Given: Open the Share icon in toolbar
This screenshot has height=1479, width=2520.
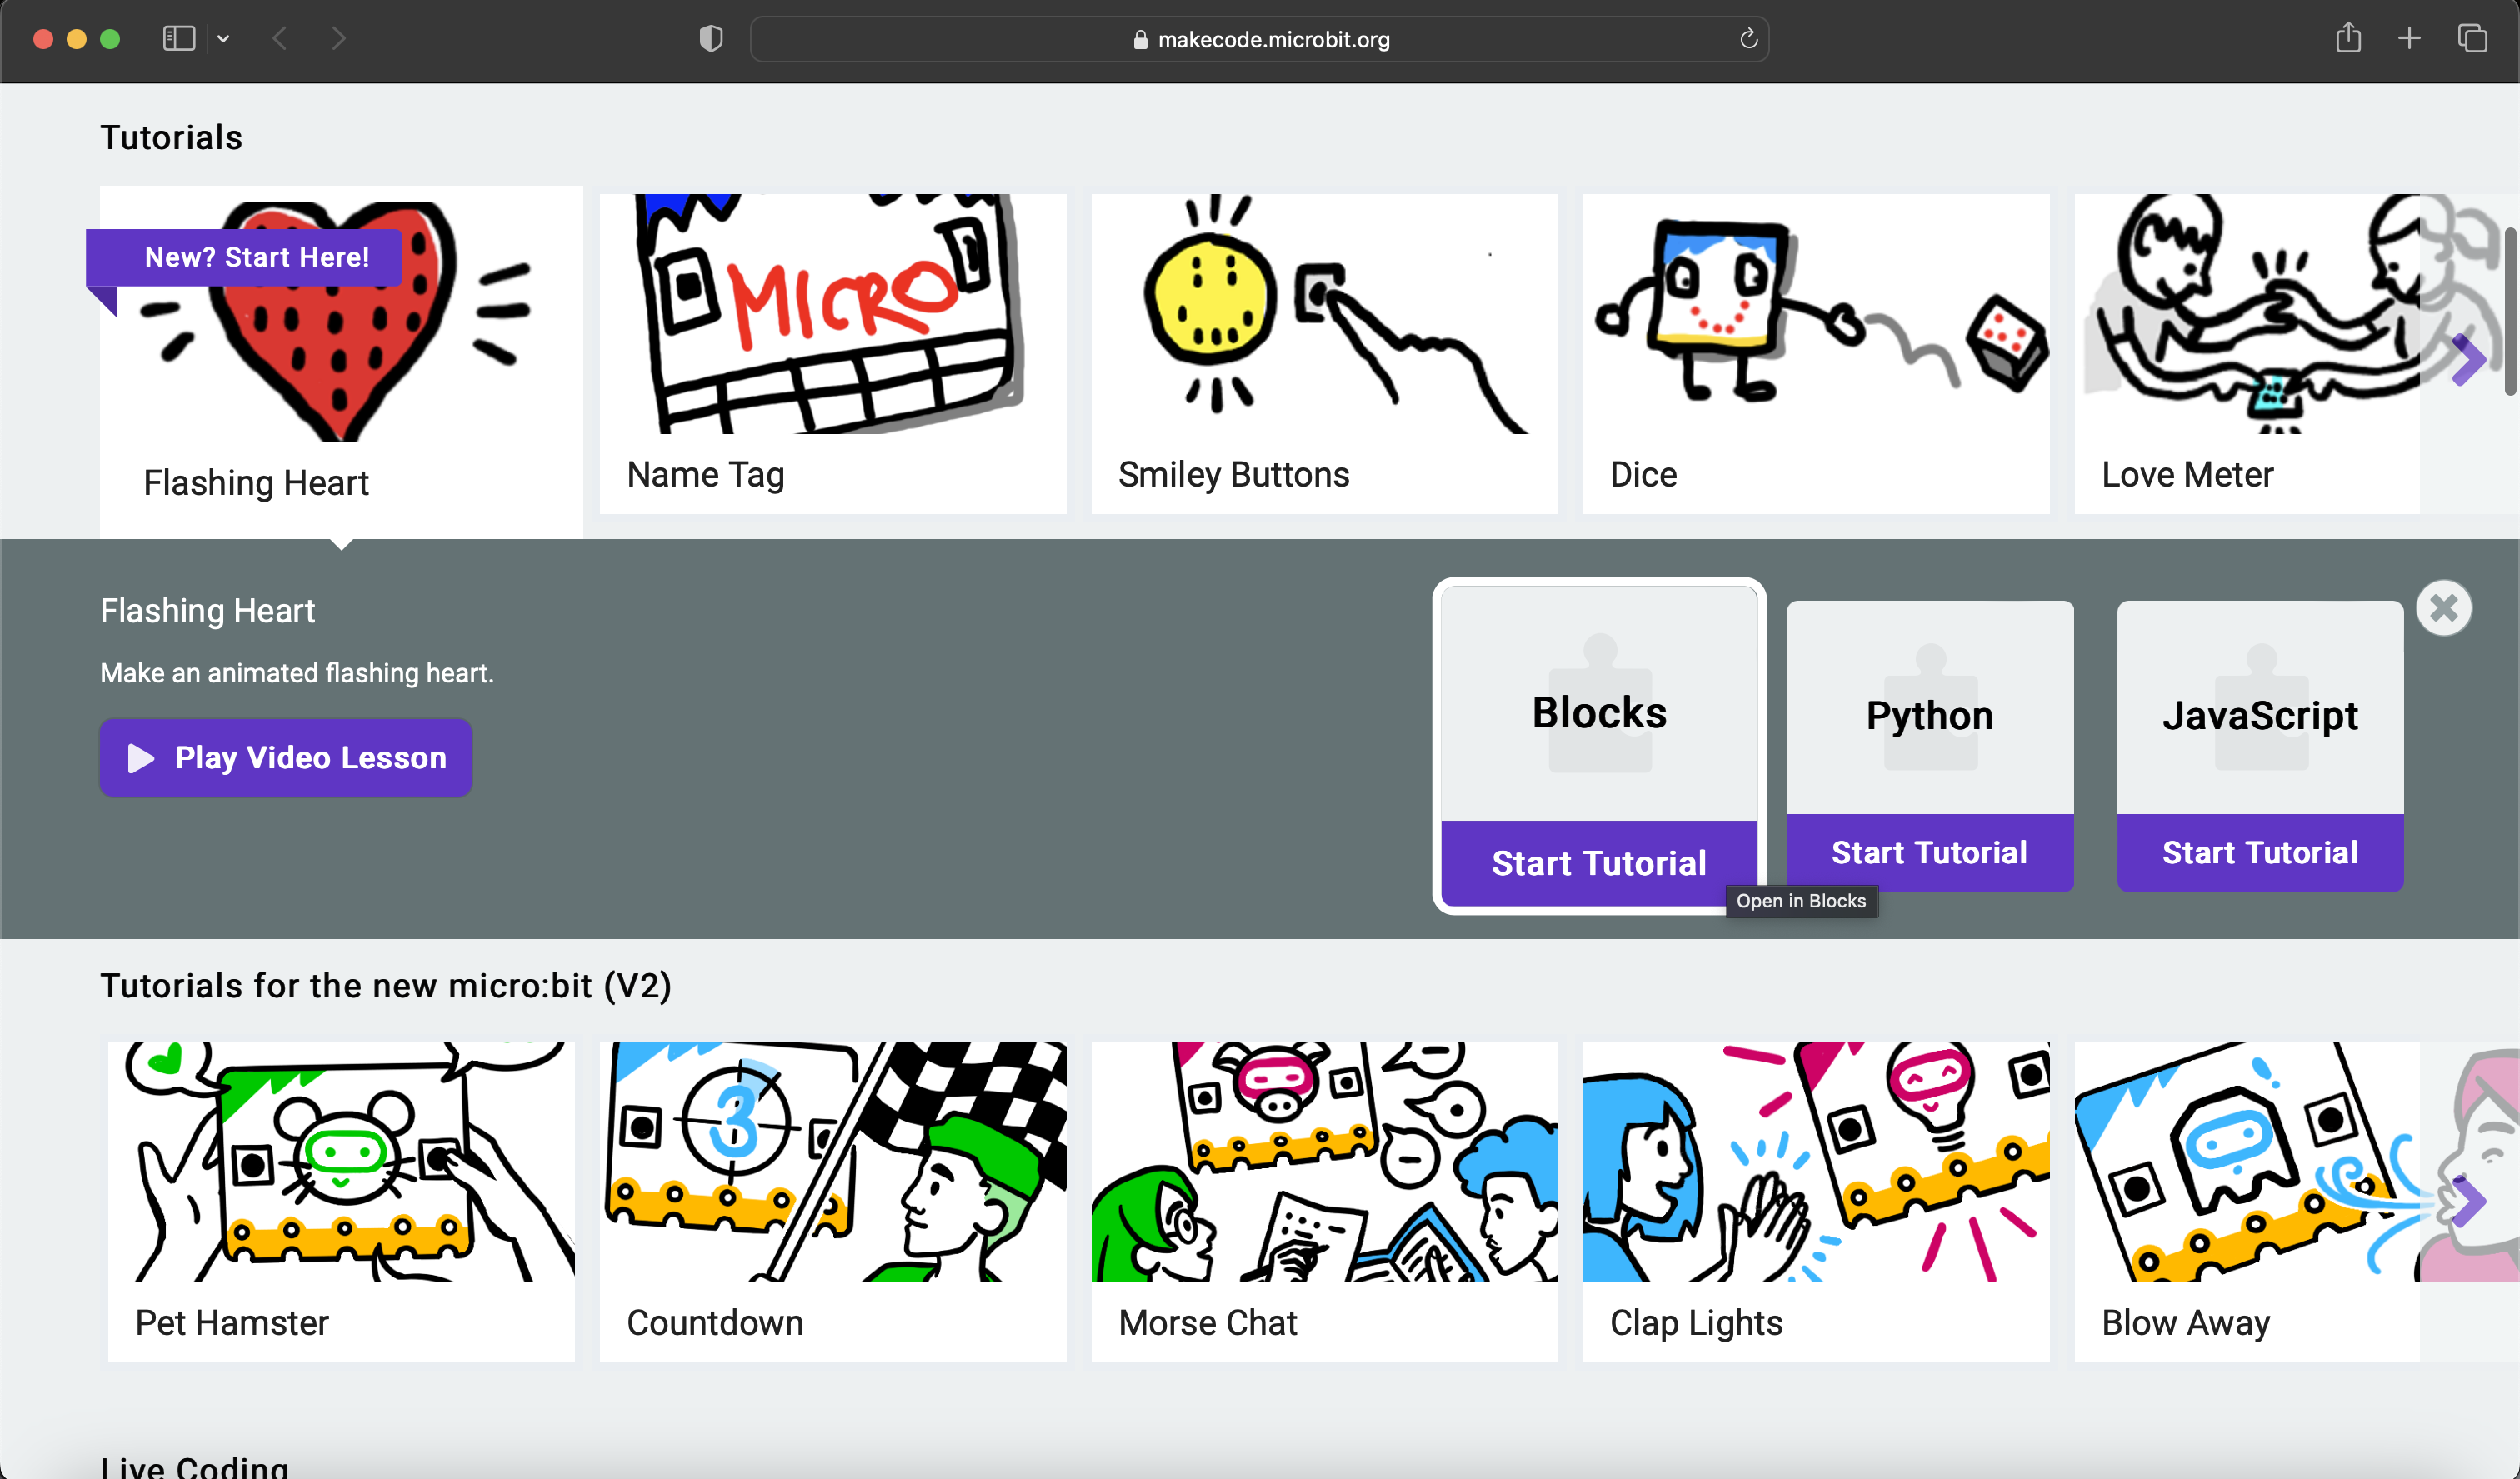Looking at the screenshot, I should coord(2348,39).
